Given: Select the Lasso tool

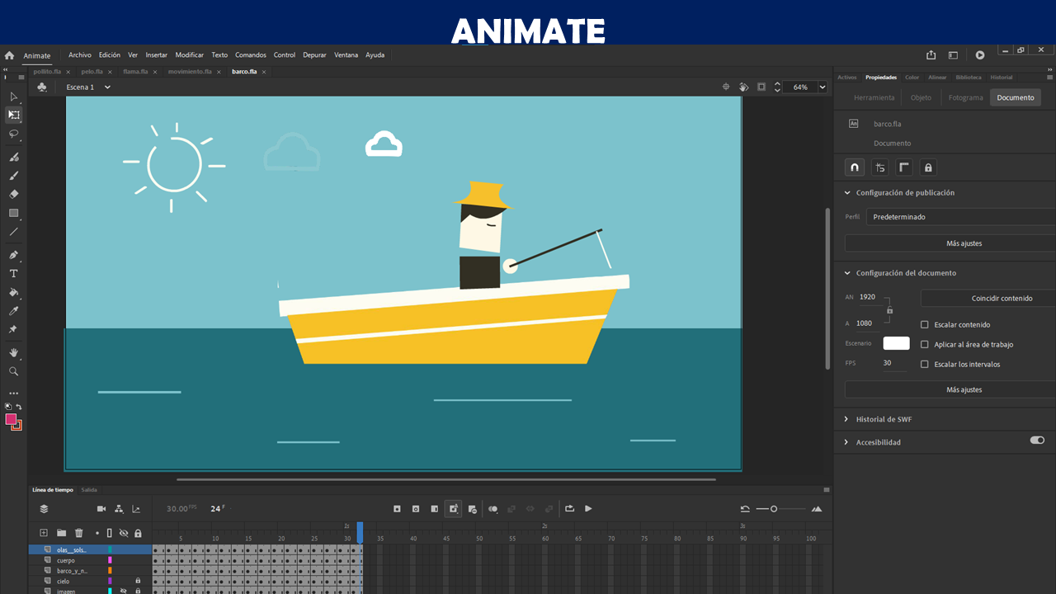Looking at the screenshot, I should click(x=13, y=134).
